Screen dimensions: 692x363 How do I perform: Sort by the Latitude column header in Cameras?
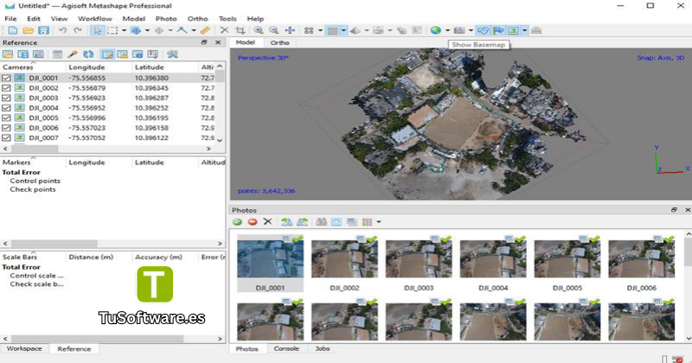[x=165, y=67]
